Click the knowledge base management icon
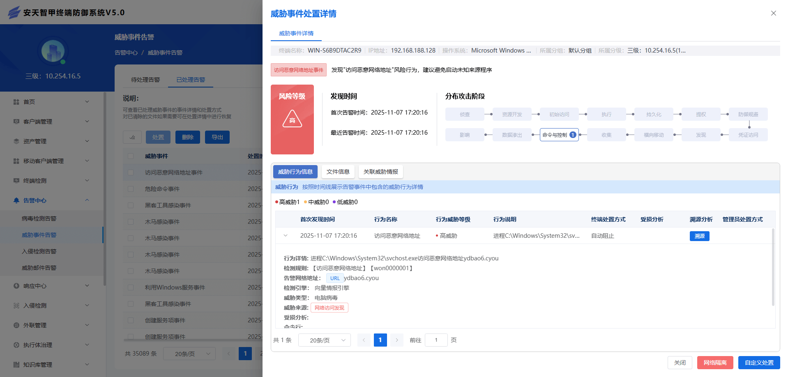 (x=16, y=365)
